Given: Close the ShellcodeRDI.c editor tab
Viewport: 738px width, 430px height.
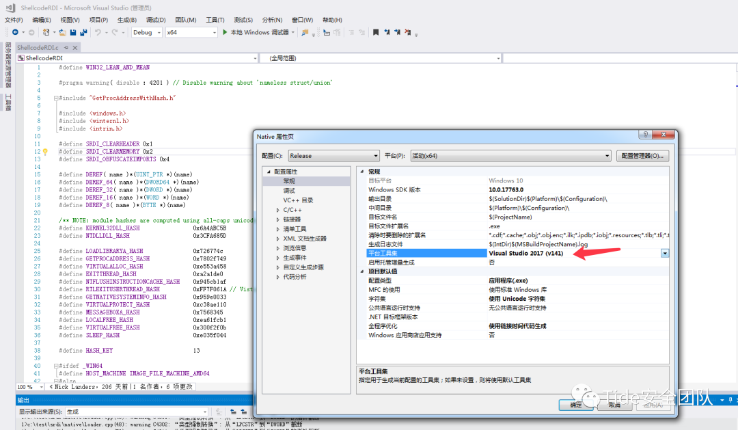Looking at the screenshot, I should [x=75, y=48].
